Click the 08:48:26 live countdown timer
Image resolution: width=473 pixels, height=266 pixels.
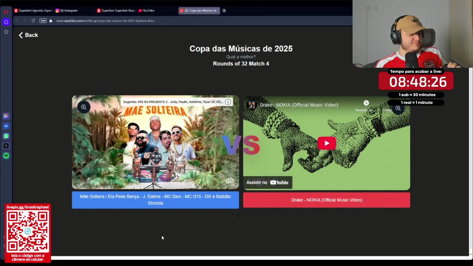click(418, 82)
